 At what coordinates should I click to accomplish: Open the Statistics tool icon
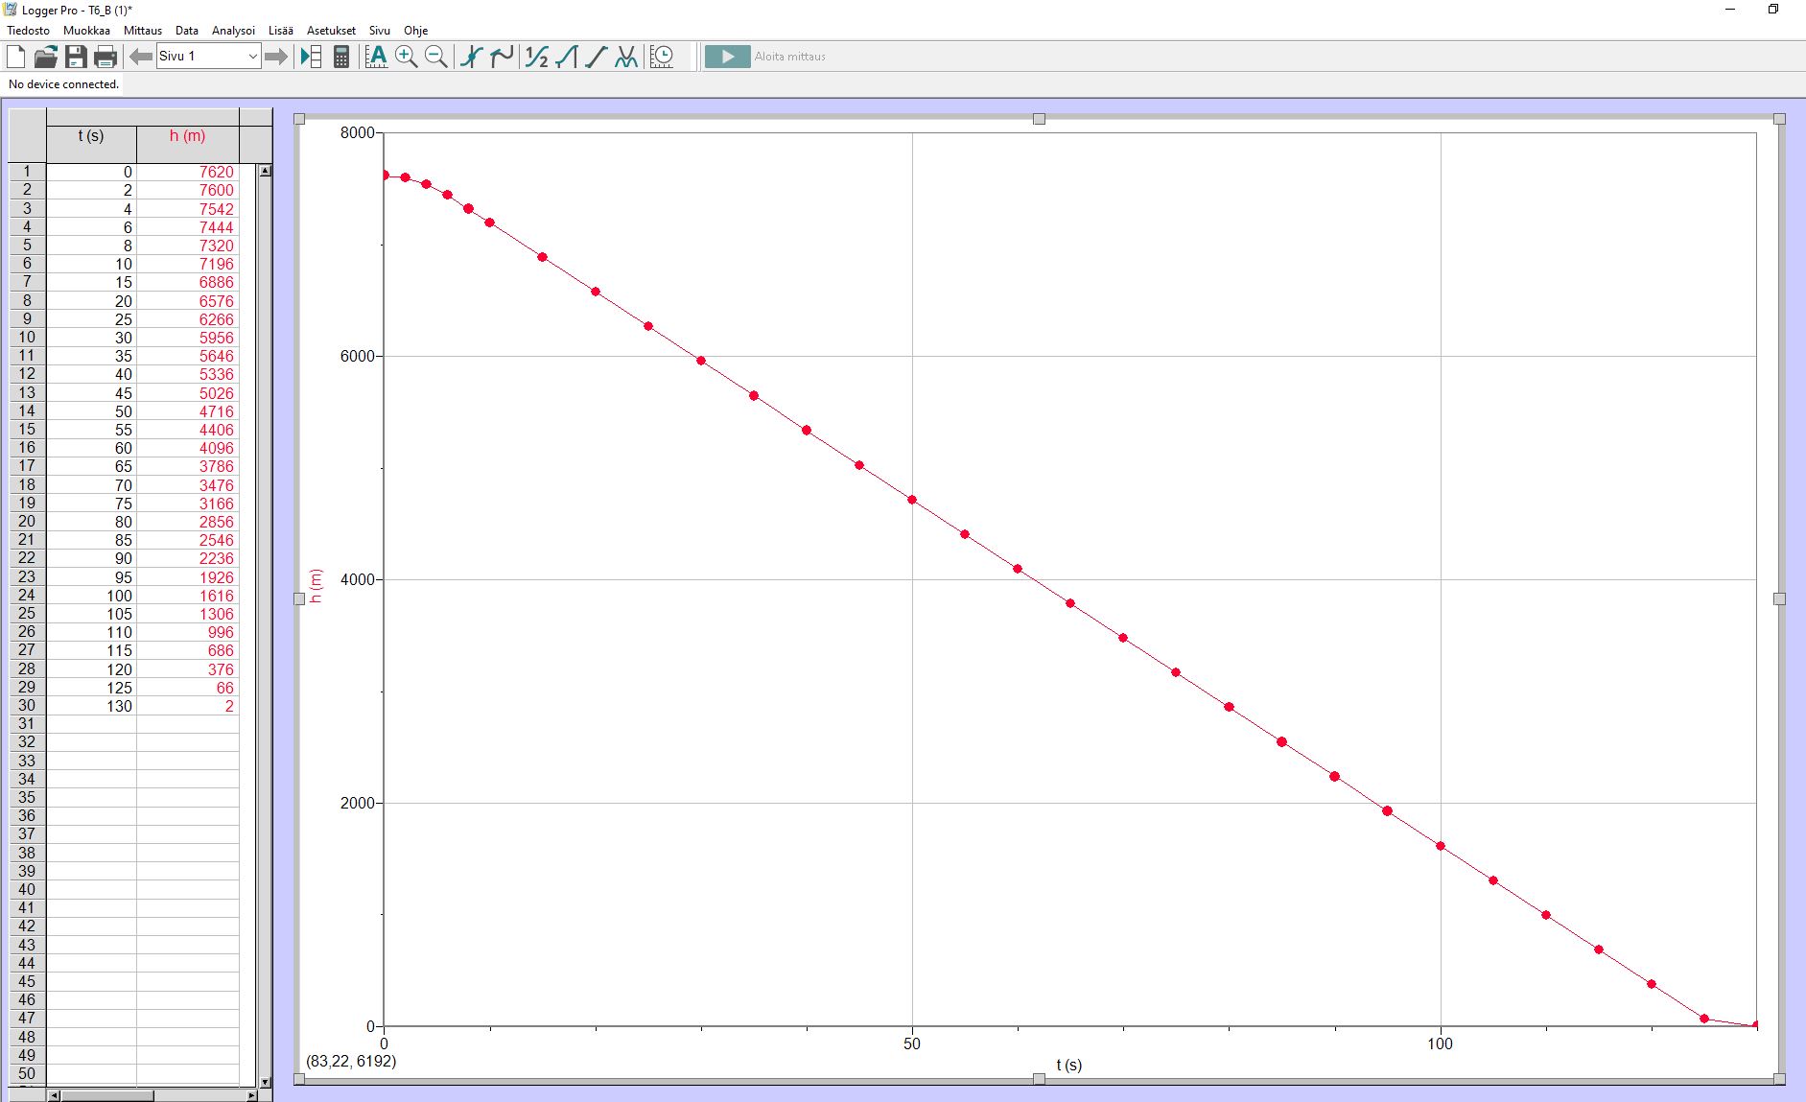[x=537, y=57]
